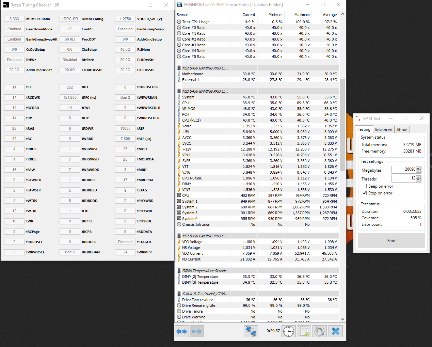Click the DIMM Temperature Sensor group chip icon
432x347 pixels.
(x=179, y=271)
